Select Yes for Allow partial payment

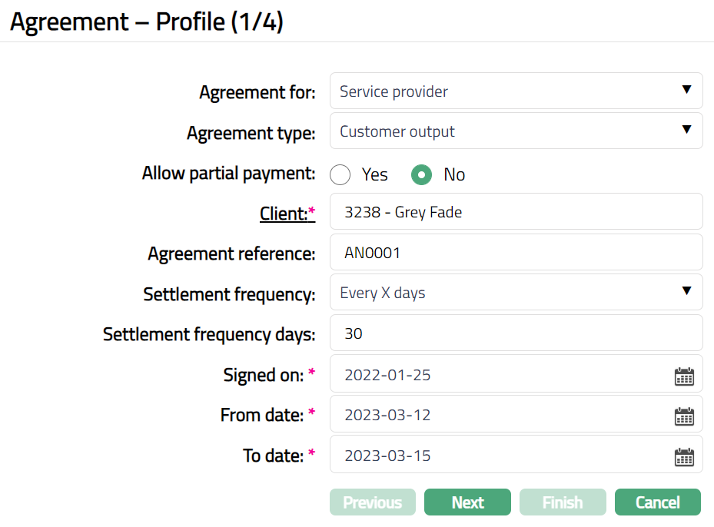[340, 175]
